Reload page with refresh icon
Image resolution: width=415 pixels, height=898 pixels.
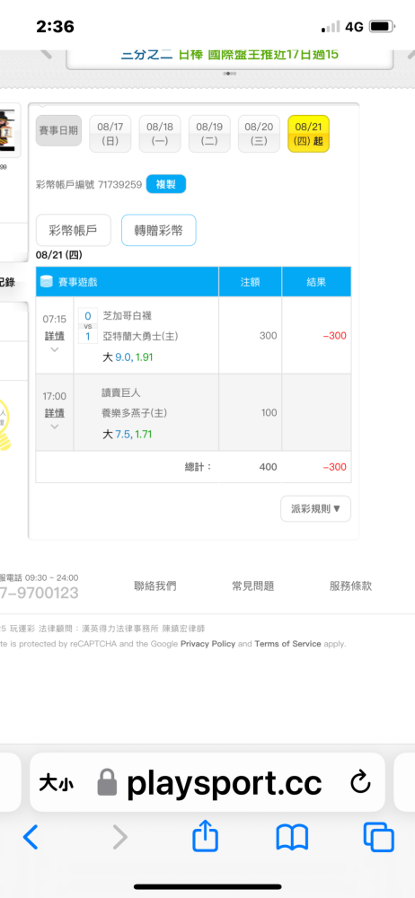360,783
